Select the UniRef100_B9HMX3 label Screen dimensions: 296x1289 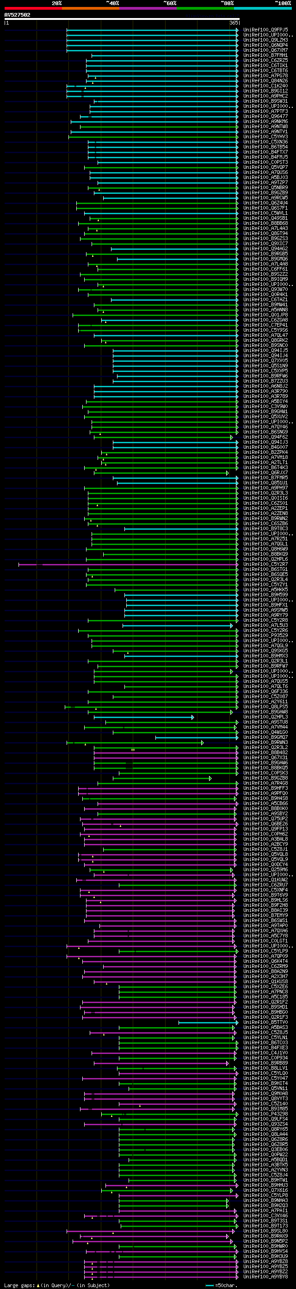(265, 656)
